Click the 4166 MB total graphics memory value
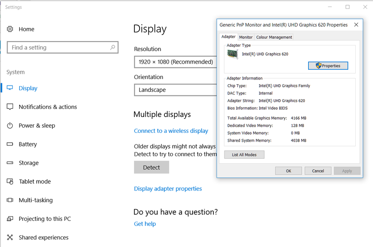Screen dimensions: 373x247 click(299, 118)
